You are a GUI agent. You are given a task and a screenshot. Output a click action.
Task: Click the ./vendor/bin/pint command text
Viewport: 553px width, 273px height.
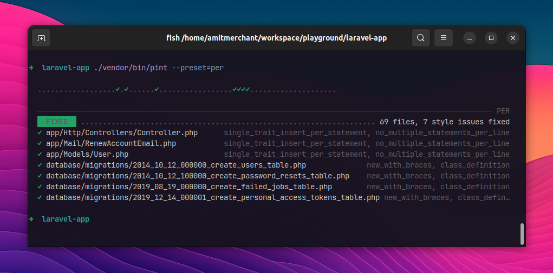point(131,68)
